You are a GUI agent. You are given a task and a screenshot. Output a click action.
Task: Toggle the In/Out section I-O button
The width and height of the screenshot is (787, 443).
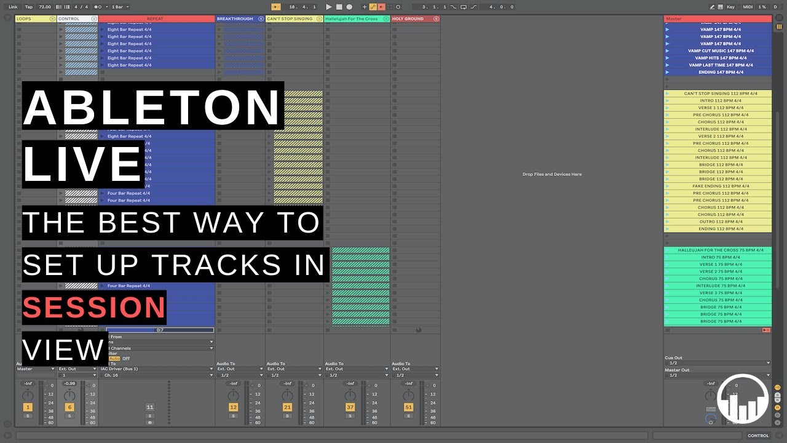(x=778, y=388)
